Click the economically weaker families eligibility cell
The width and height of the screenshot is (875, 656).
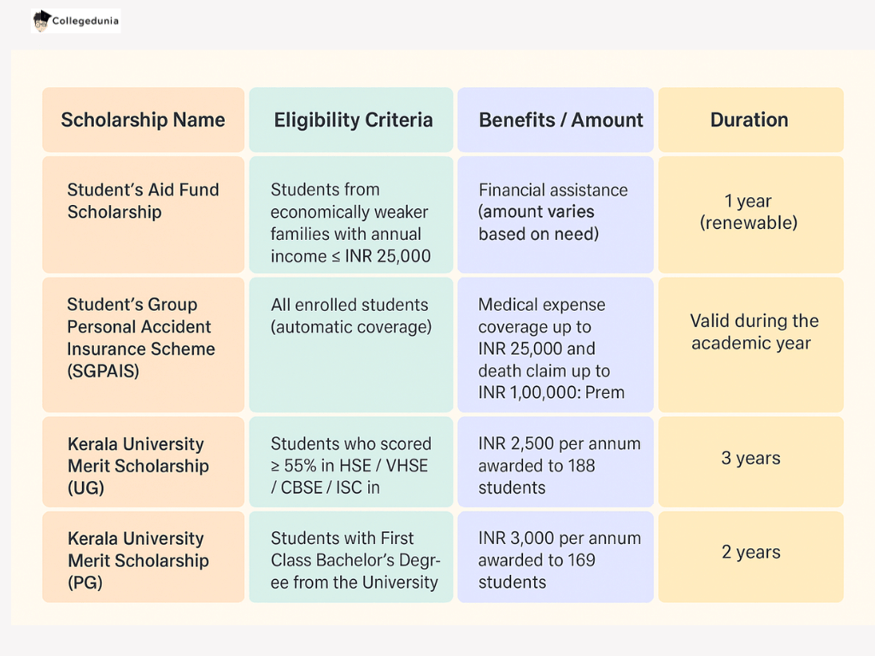350,223
